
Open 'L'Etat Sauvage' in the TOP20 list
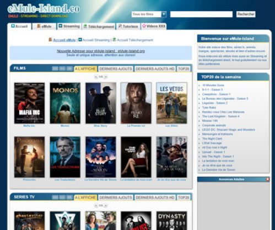[x=212, y=143]
